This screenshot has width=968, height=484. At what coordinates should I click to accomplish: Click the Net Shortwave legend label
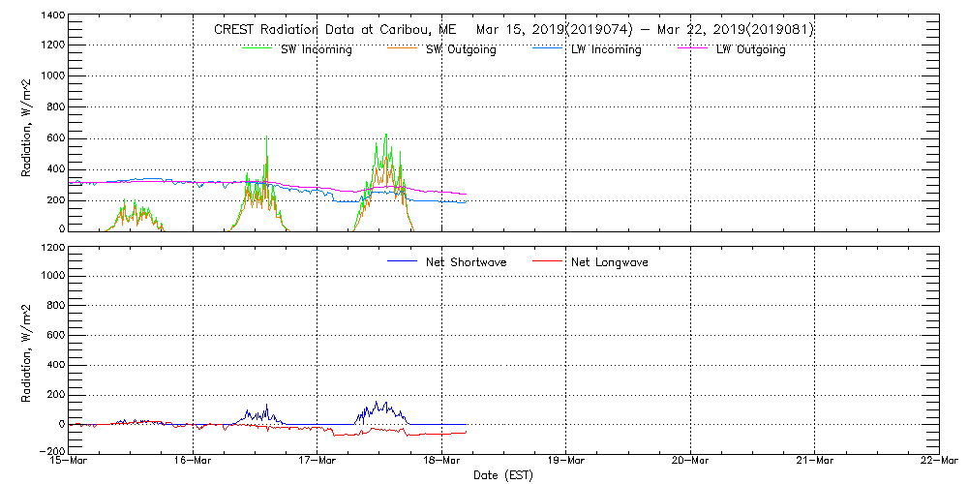pyautogui.click(x=467, y=262)
